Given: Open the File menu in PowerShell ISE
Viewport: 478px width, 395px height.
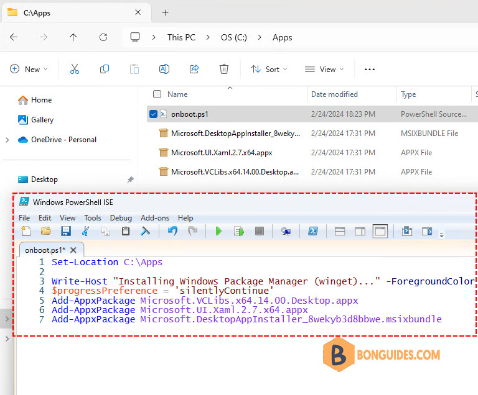Looking at the screenshot, I should pos(24,218).
